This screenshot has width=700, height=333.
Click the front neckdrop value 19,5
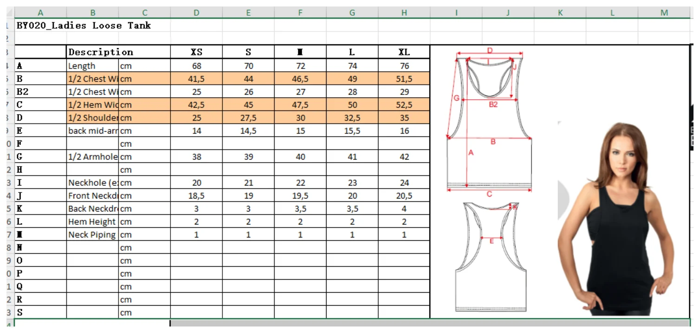coord(301,196)
